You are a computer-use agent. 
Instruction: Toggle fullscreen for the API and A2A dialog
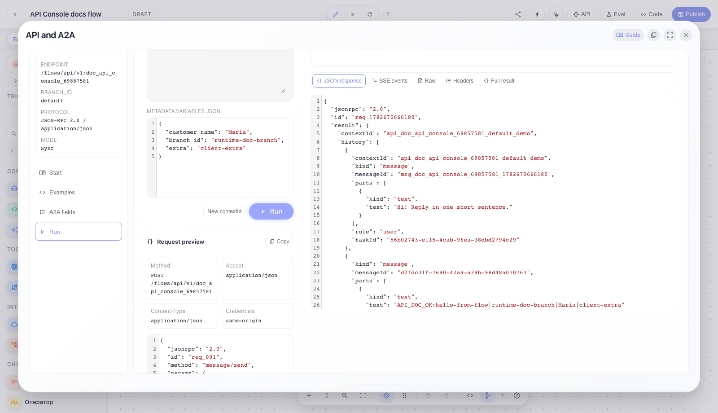pyautogui.click(x=670, y=35)
